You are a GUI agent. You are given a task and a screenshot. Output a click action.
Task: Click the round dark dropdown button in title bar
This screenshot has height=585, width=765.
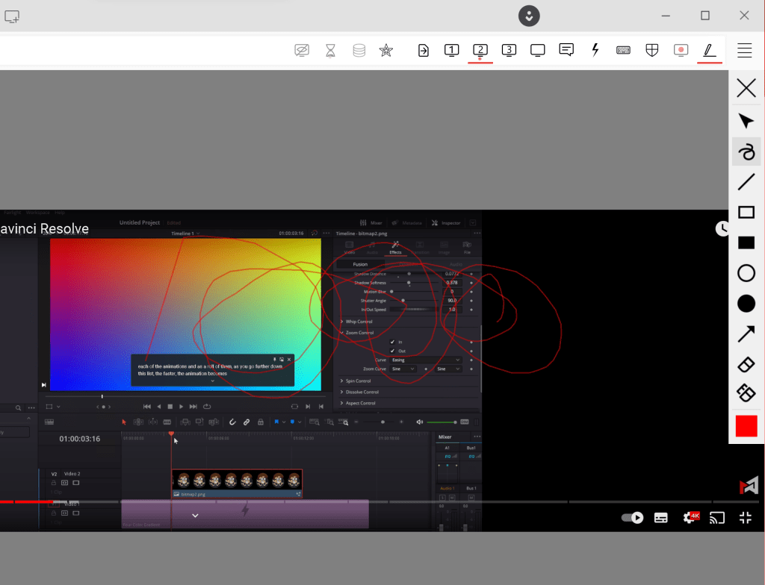(x=529, y=16)
